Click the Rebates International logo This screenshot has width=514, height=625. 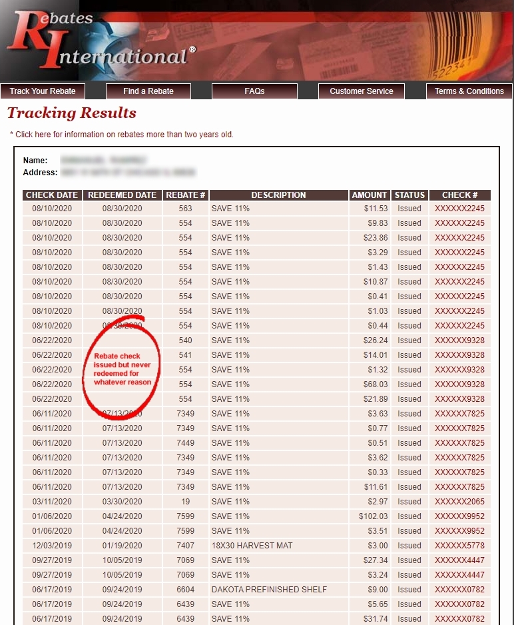[x=100, y=41]
